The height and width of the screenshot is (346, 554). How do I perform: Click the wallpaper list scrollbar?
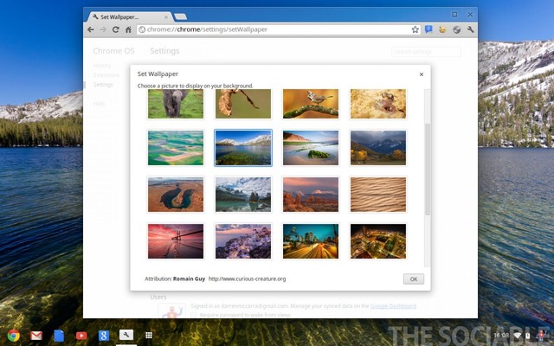pyautogui.click(x=428, y=170)
